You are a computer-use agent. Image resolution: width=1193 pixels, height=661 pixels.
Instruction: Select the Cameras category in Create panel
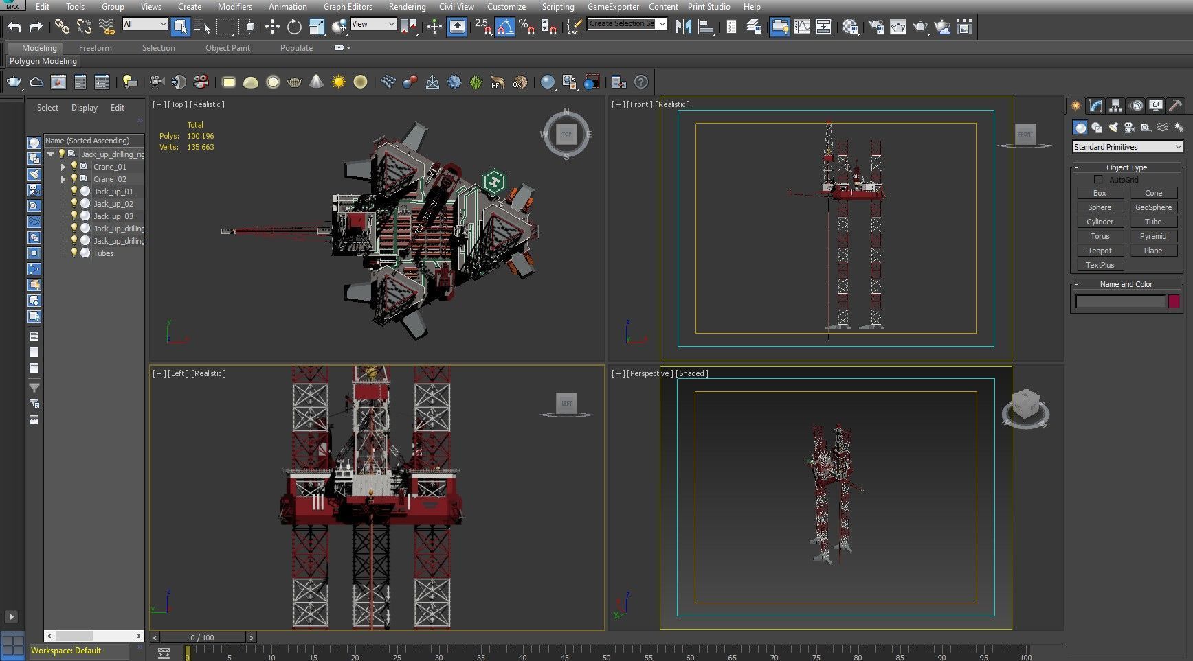pyautogui.click(x=1130, y=128)
